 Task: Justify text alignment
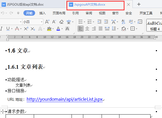[101, 29]
